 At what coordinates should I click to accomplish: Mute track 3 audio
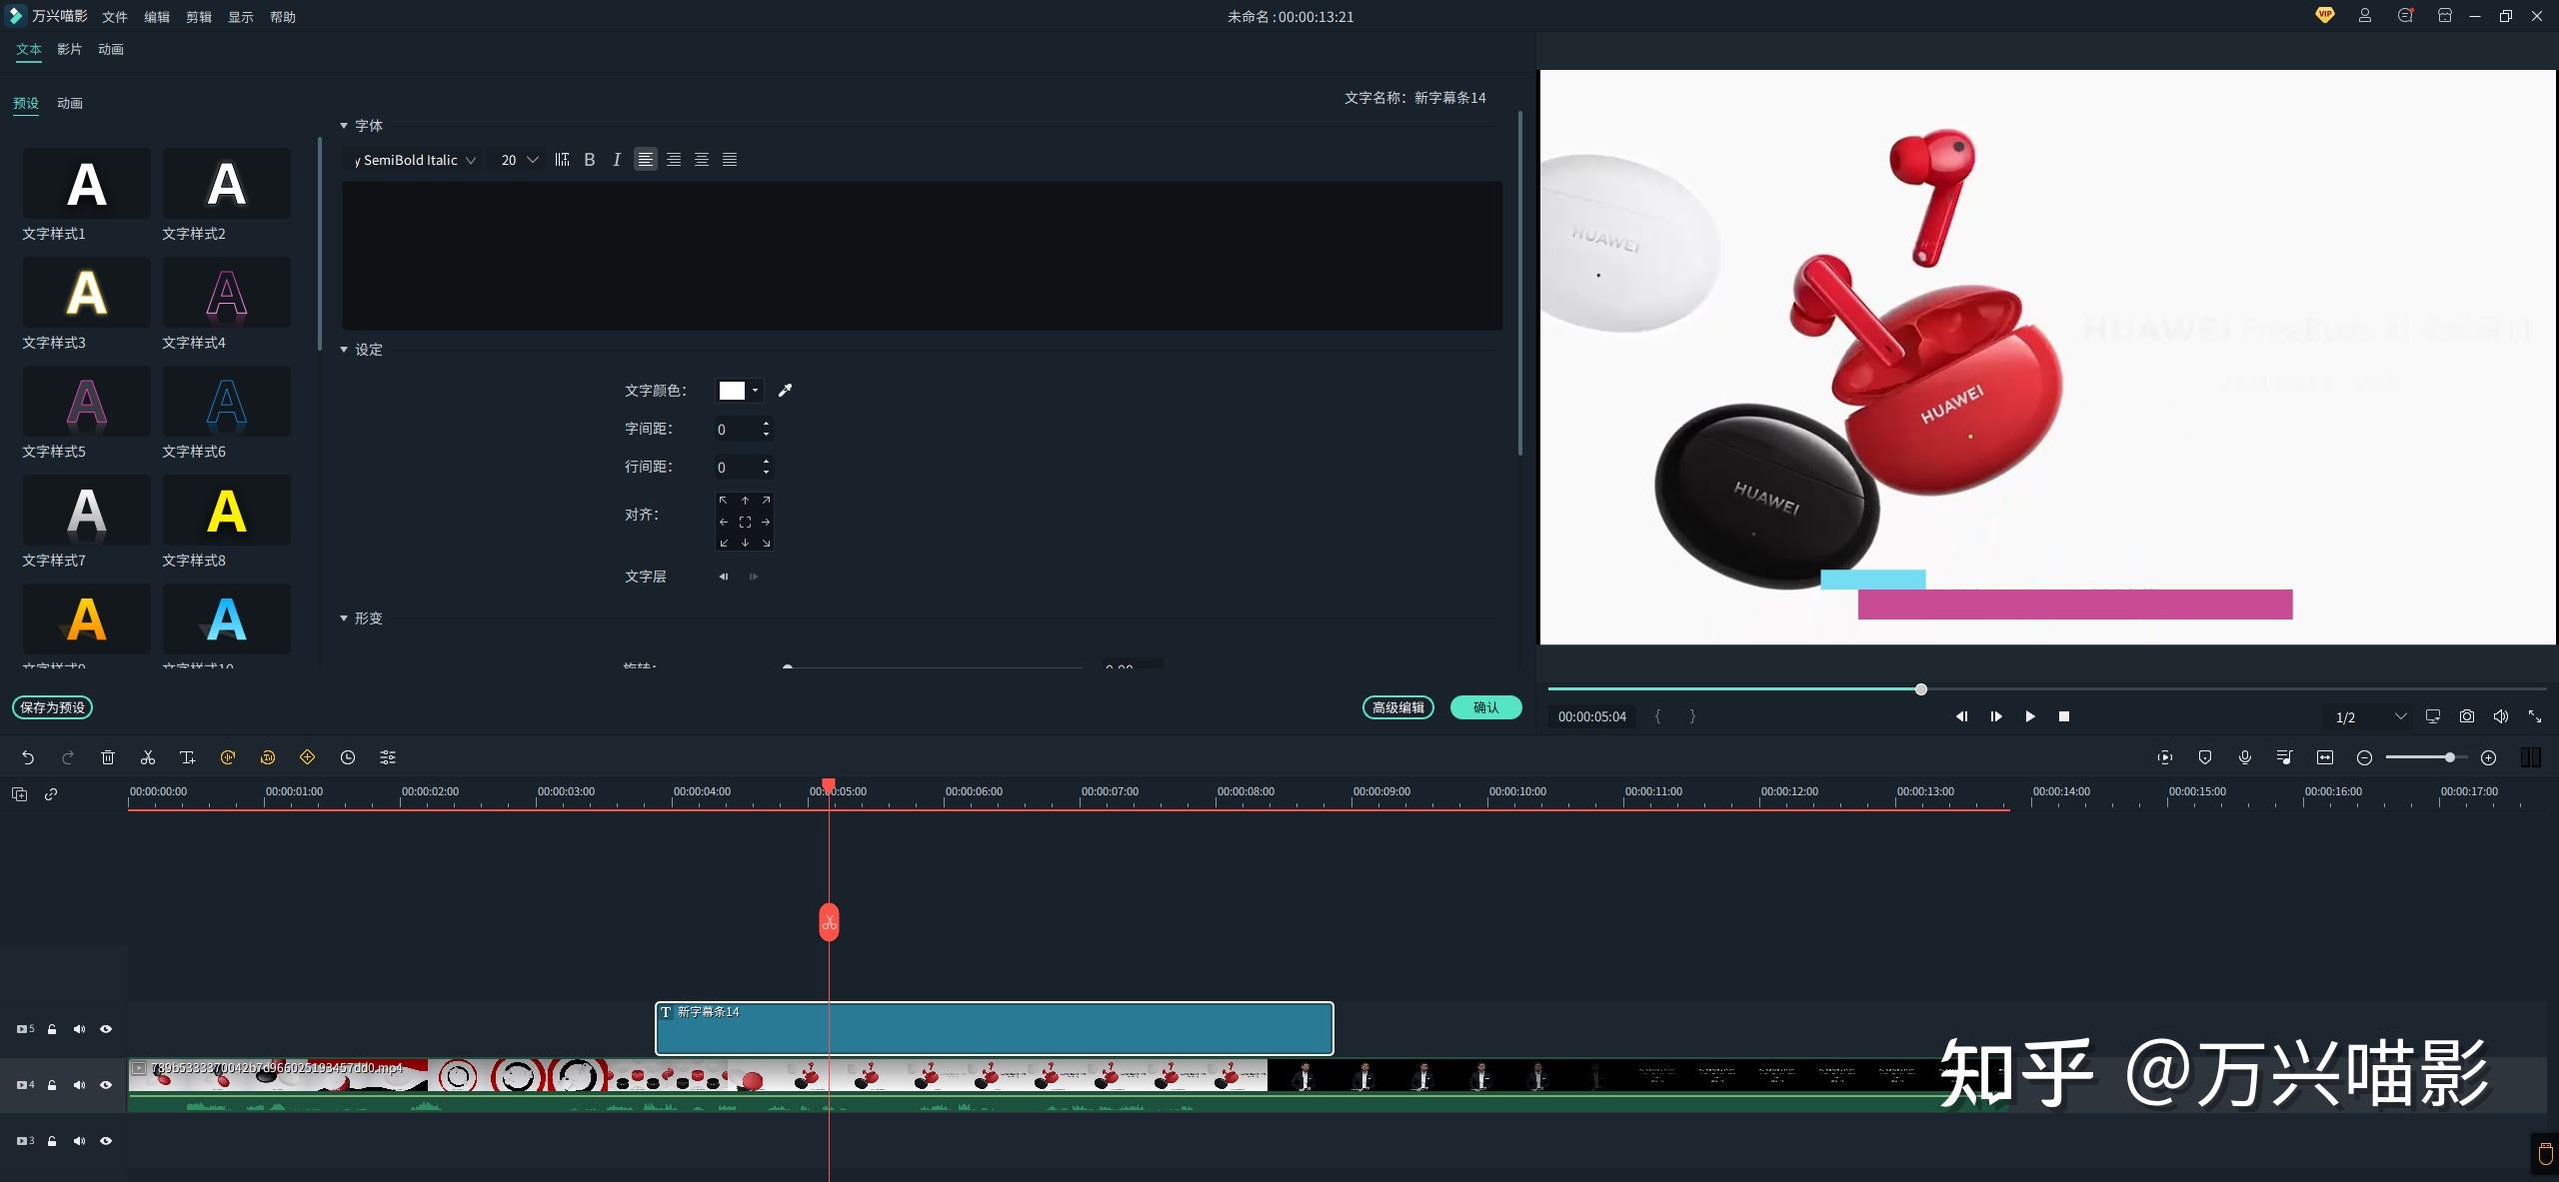79,1141
